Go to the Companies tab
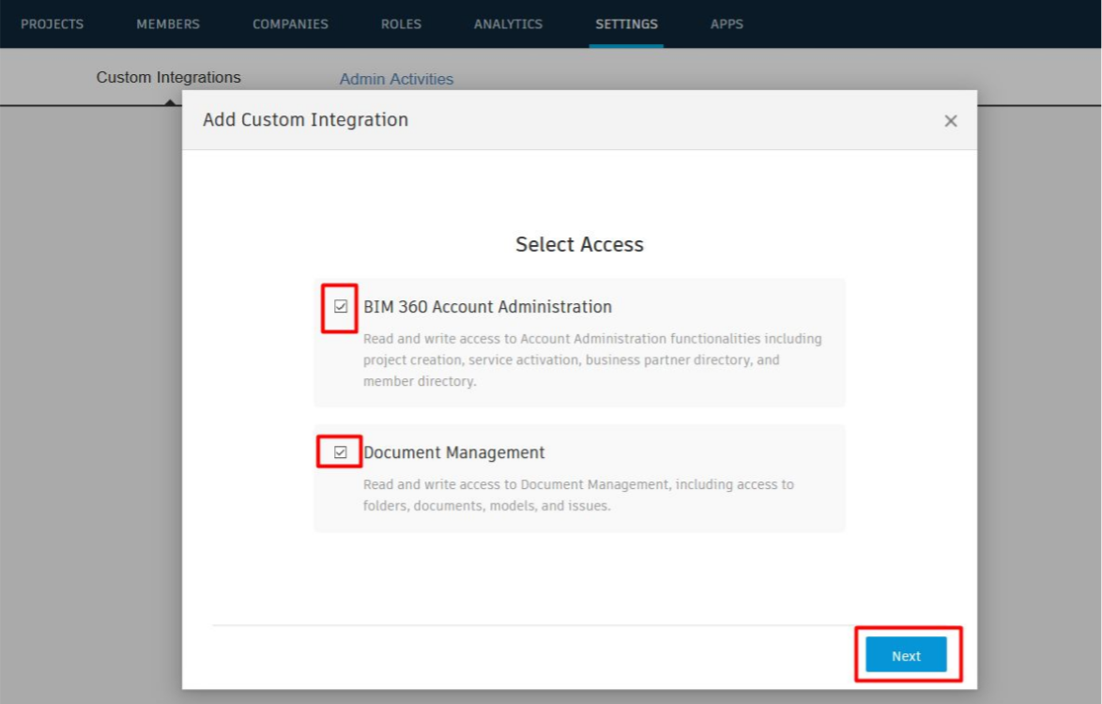1102x704 pixels. point(290,23)
